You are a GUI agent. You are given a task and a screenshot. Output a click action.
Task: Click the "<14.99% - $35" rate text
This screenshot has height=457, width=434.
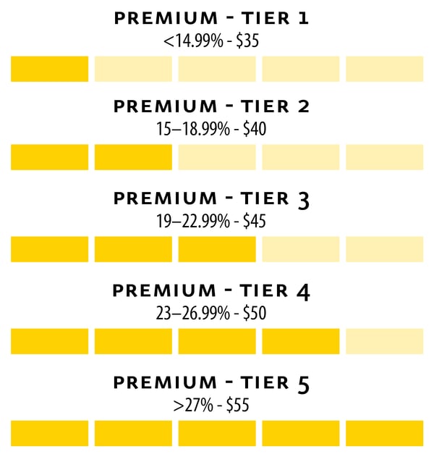tap(211, 41)
